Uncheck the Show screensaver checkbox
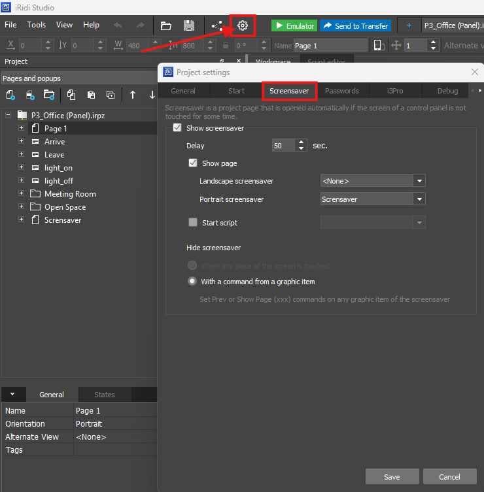This screenshot has height=492, width=484. point(177,128)
